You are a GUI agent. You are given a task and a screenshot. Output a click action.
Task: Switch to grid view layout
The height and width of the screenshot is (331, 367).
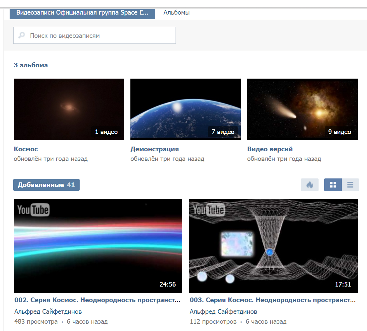pos(333,185)
